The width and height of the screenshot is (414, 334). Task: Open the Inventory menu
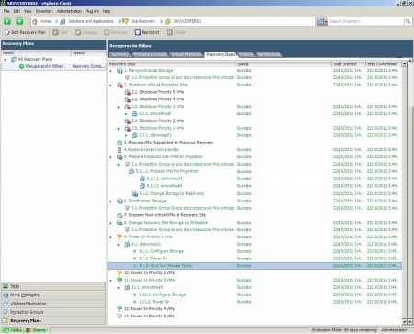(x=44, y=11)
